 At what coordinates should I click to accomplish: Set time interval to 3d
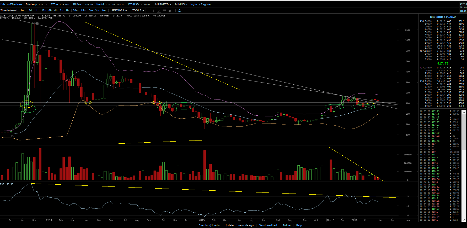30,10
